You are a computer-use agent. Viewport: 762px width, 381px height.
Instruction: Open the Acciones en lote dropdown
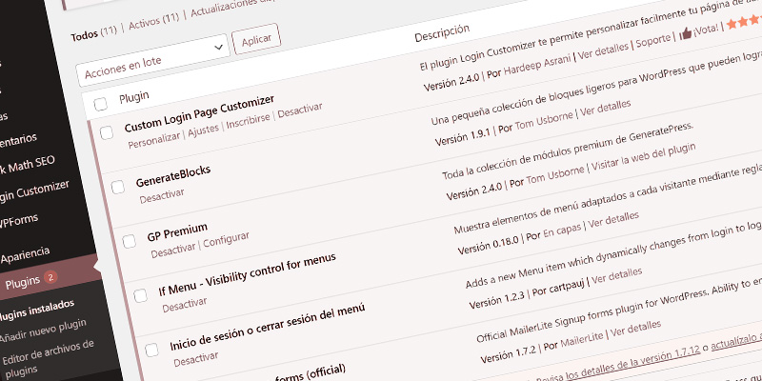pyautogui.click(x=153, y=60)
